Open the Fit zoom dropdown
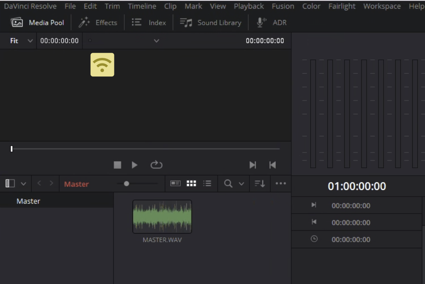The image size is (425, 284). (x=21, y=41)
